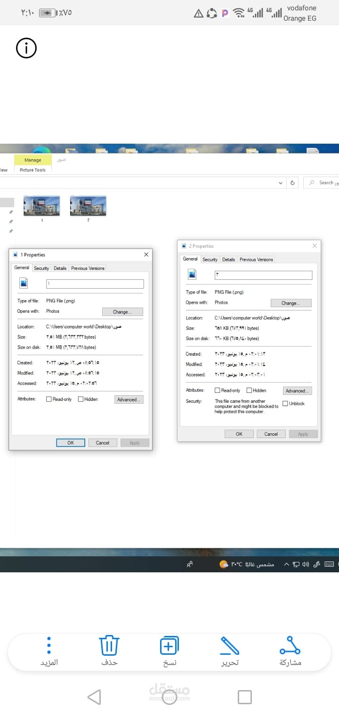Click Advanced button in 2 Properties
The image size is (339, 716).
tap(298, 391)
